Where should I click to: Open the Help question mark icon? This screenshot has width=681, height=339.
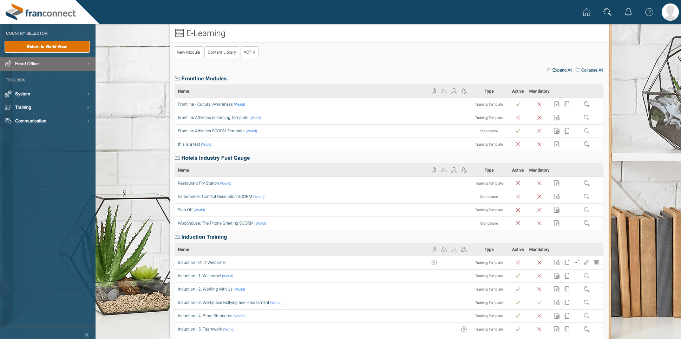(649, 12)
